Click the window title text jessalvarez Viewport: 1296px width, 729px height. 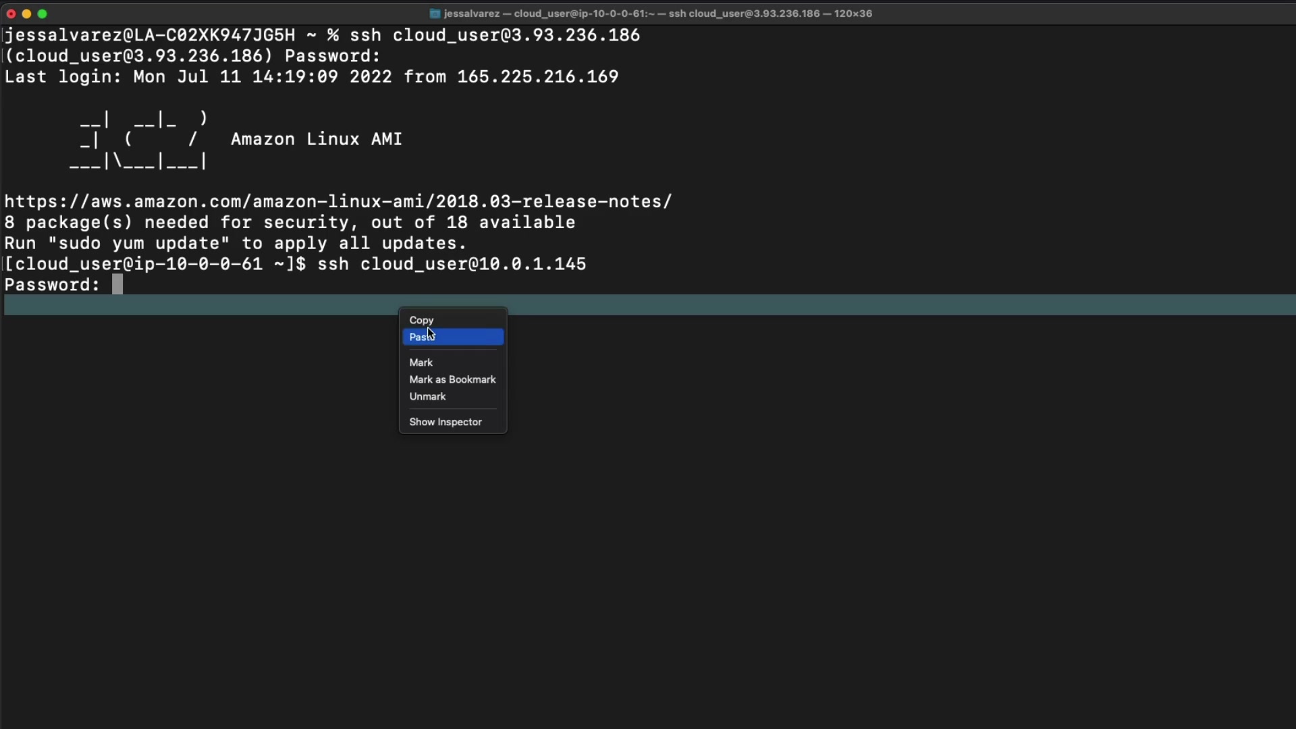[471, 13]
